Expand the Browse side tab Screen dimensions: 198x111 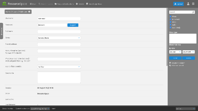click(2, 31)
